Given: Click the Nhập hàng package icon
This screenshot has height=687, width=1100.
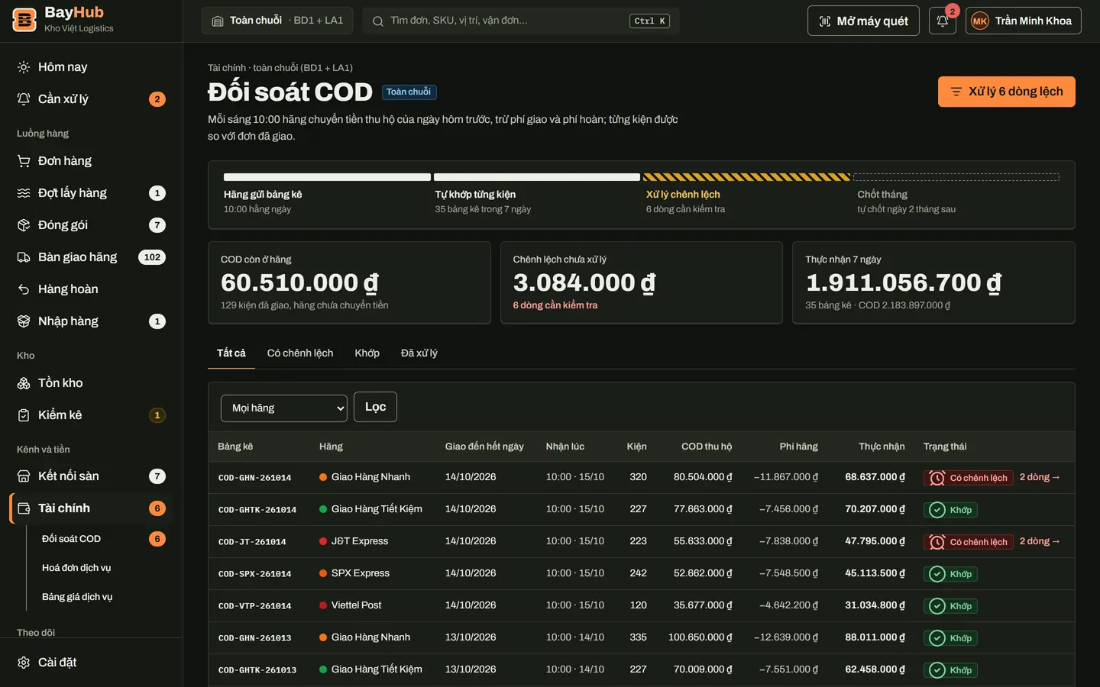Looking at the screenshot, I should click(x=24, y=321).
